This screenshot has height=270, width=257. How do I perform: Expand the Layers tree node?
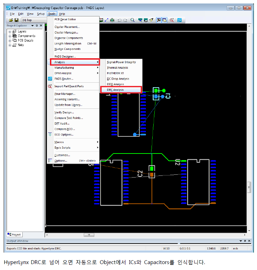10,32
